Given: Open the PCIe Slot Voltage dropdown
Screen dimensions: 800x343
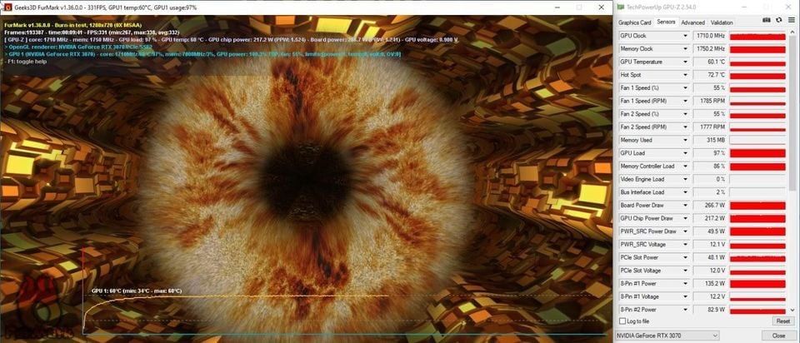Looking at the screenshot, I should (x=685, y=270).
